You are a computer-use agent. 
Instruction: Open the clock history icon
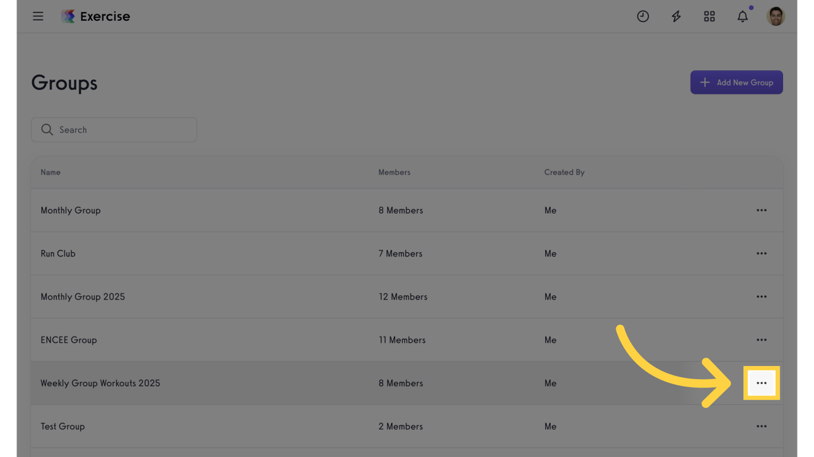click(x=642, y=17)
